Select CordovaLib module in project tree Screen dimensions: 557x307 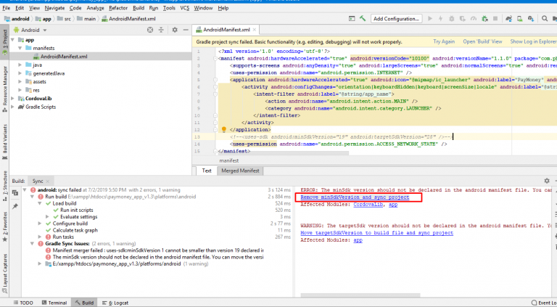tap(38, 98)
